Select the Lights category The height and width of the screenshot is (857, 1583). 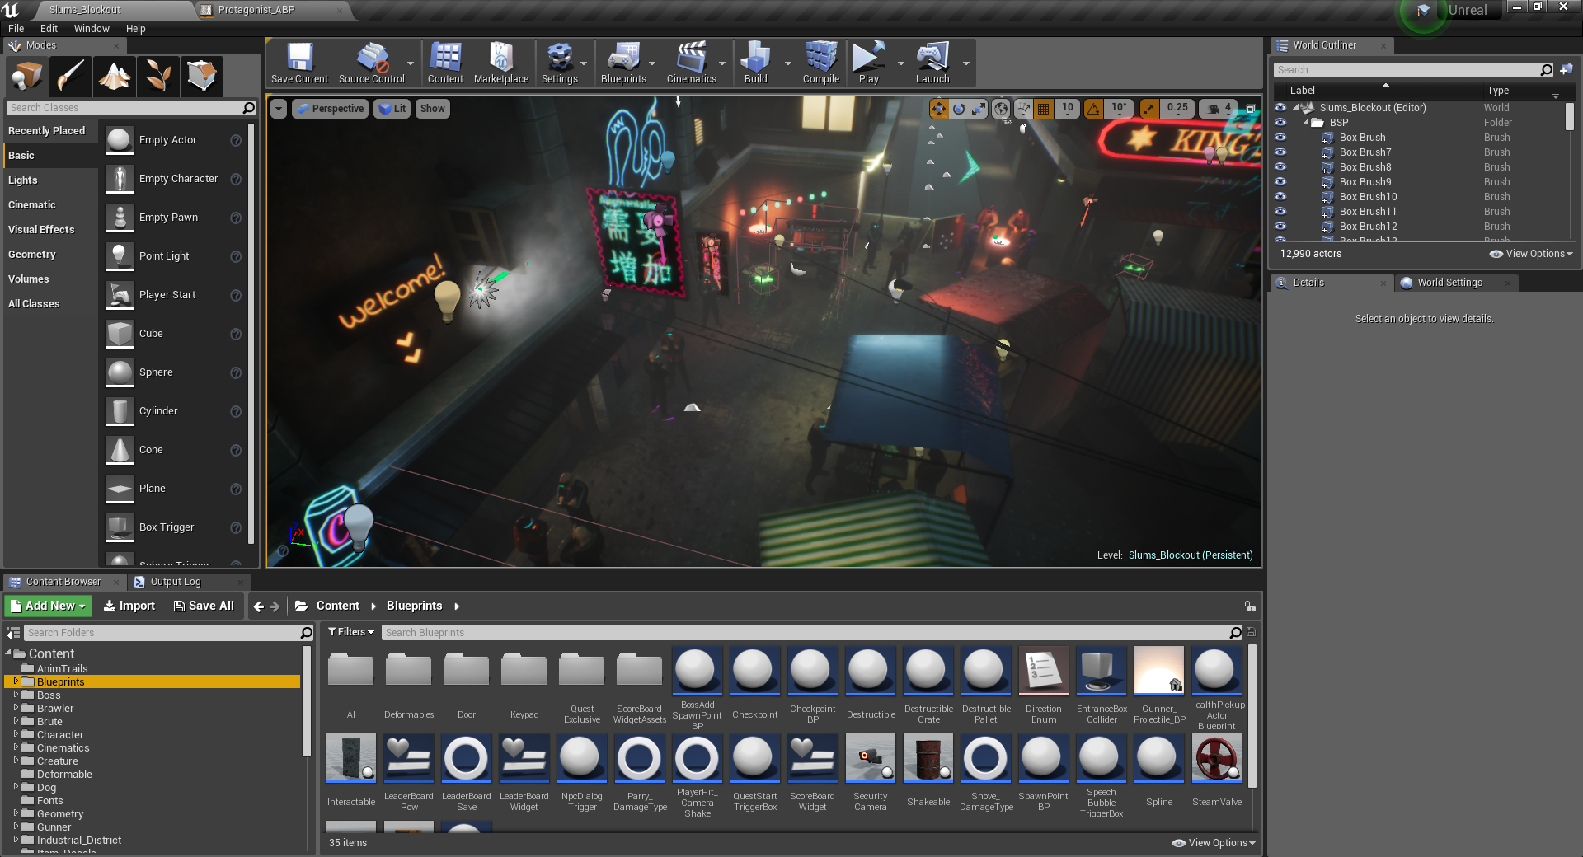point(23,180)
